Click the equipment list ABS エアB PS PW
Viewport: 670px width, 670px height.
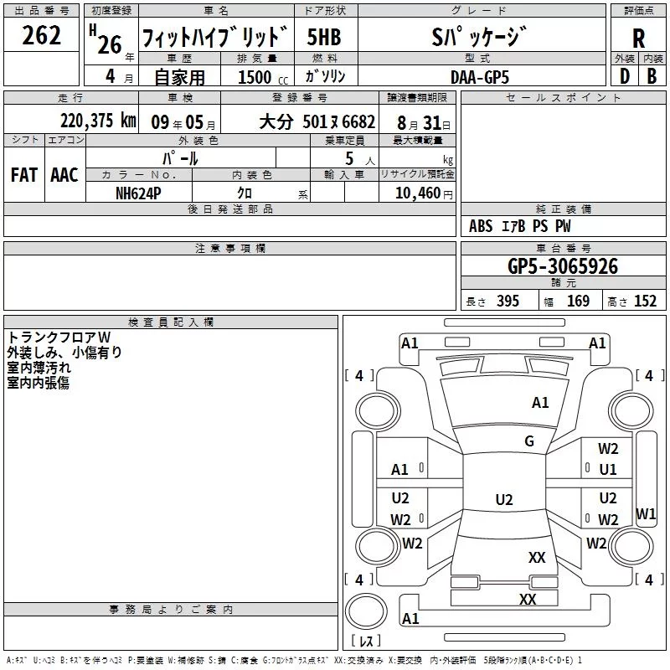[x=519, y=226]
